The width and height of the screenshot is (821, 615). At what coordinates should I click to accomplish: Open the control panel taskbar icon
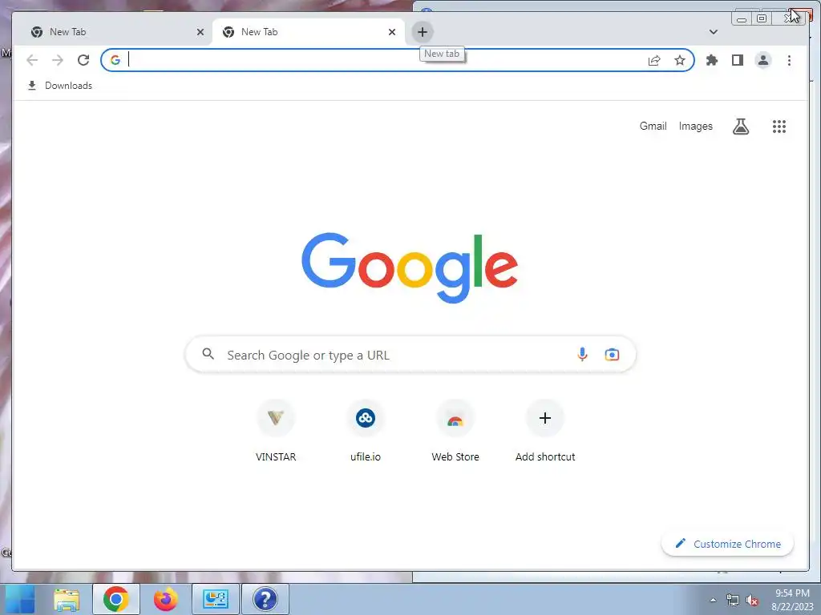216,599
